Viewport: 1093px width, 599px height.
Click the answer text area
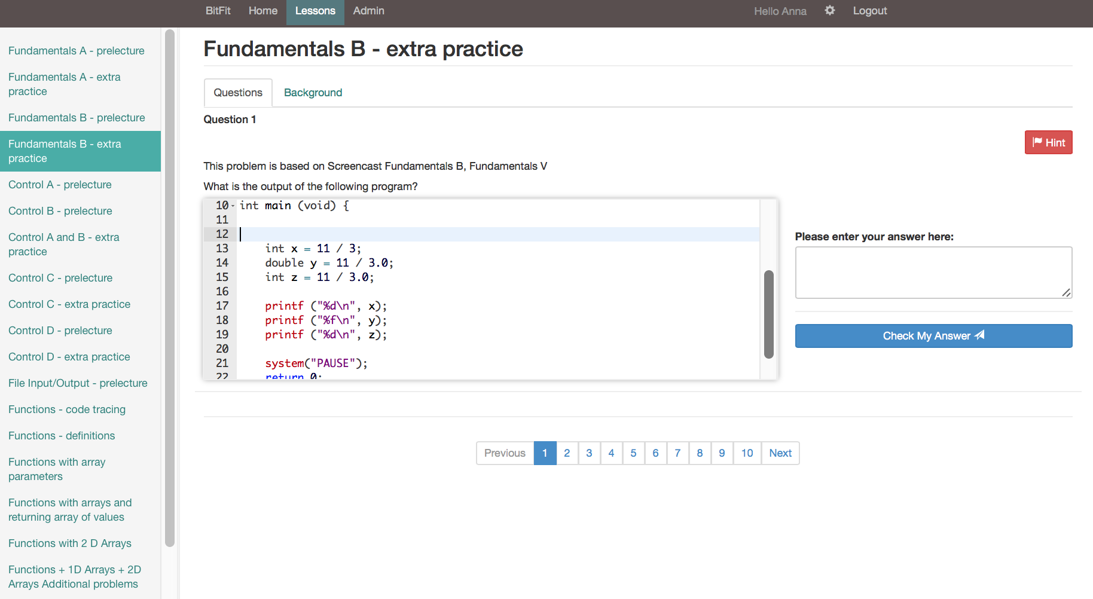pyautogui.click(x=933, y=273)
